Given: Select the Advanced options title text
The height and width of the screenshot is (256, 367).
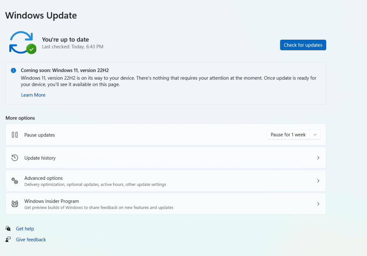Looking at the screenshot, I should click(x=43, y=178).
